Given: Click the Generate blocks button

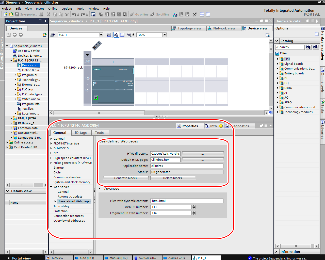Looking at the screenshot, I should (x=126, y=178).
